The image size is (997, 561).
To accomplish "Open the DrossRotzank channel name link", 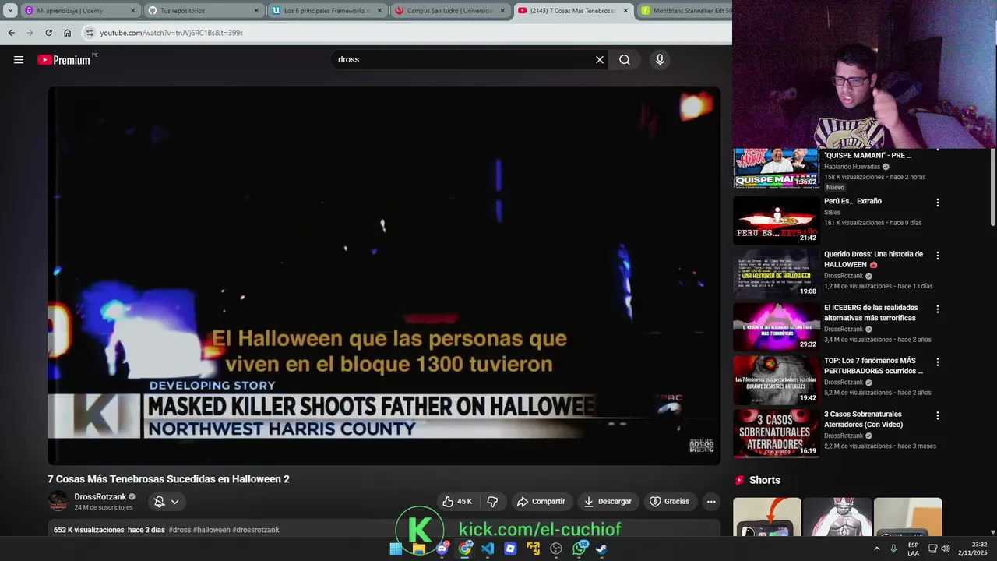I will click(100, 497).
